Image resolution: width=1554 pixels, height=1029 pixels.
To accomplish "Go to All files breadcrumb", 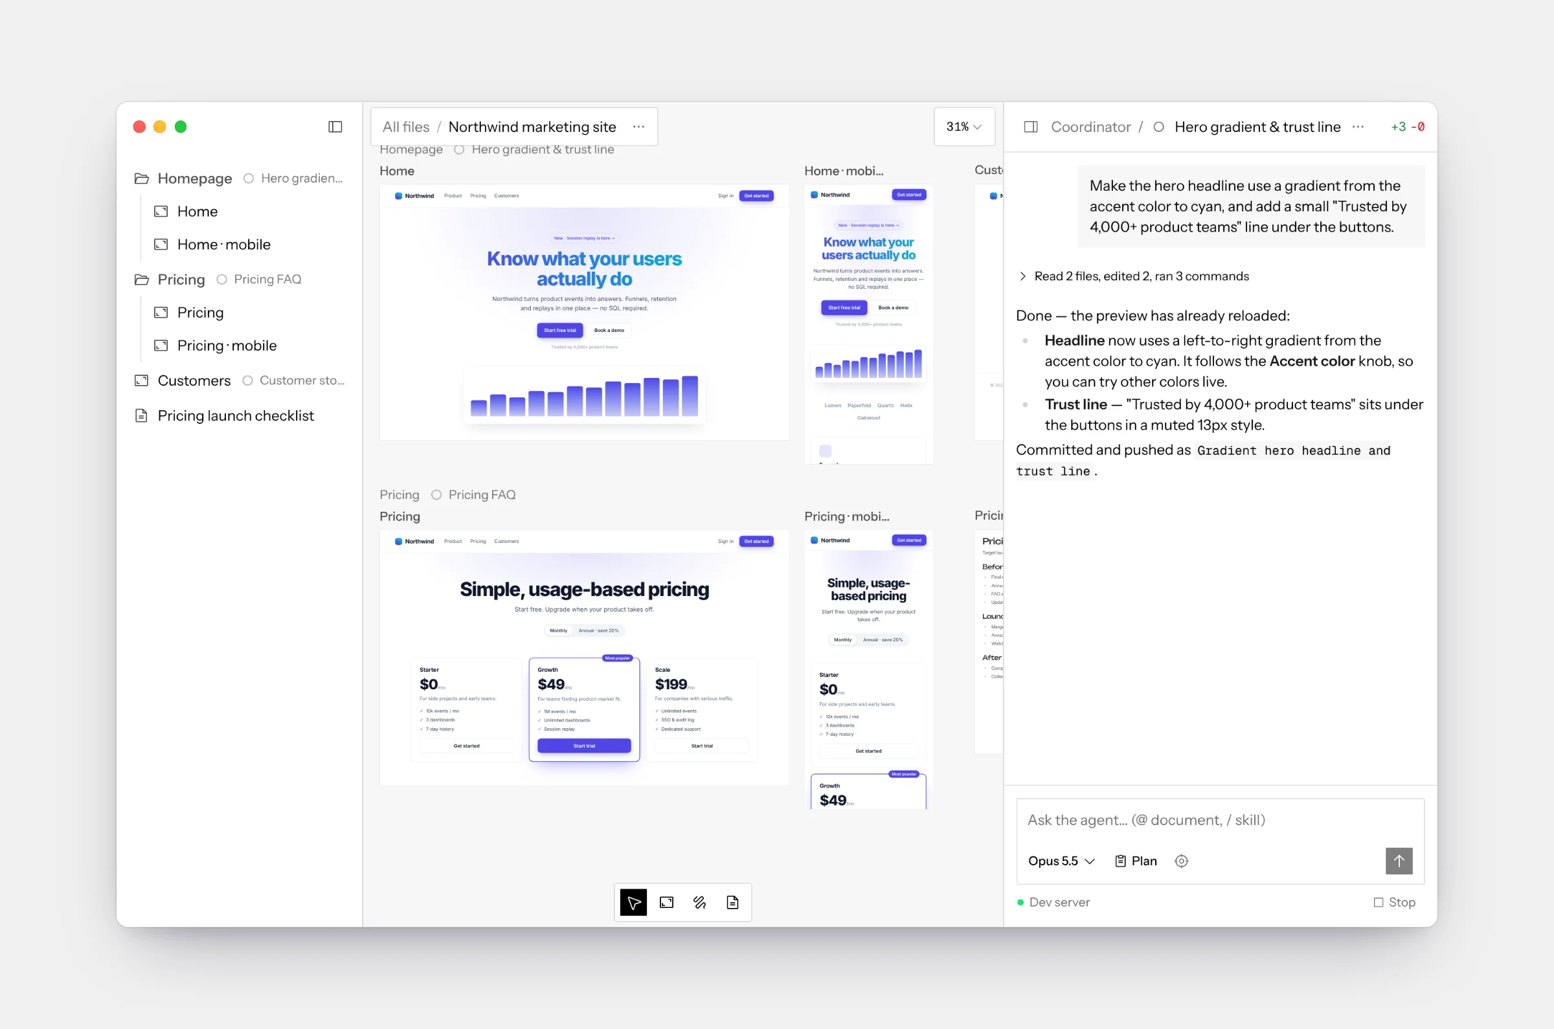I will click(x=406, y=127).
